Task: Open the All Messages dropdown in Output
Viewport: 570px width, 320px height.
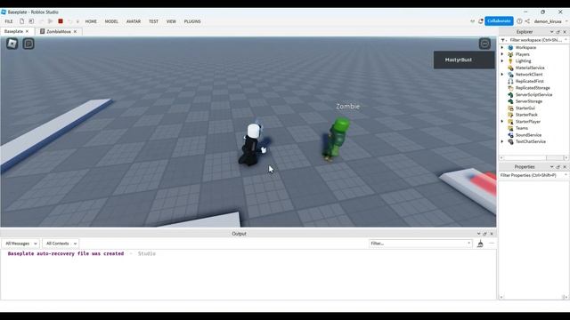Action: 20,244
